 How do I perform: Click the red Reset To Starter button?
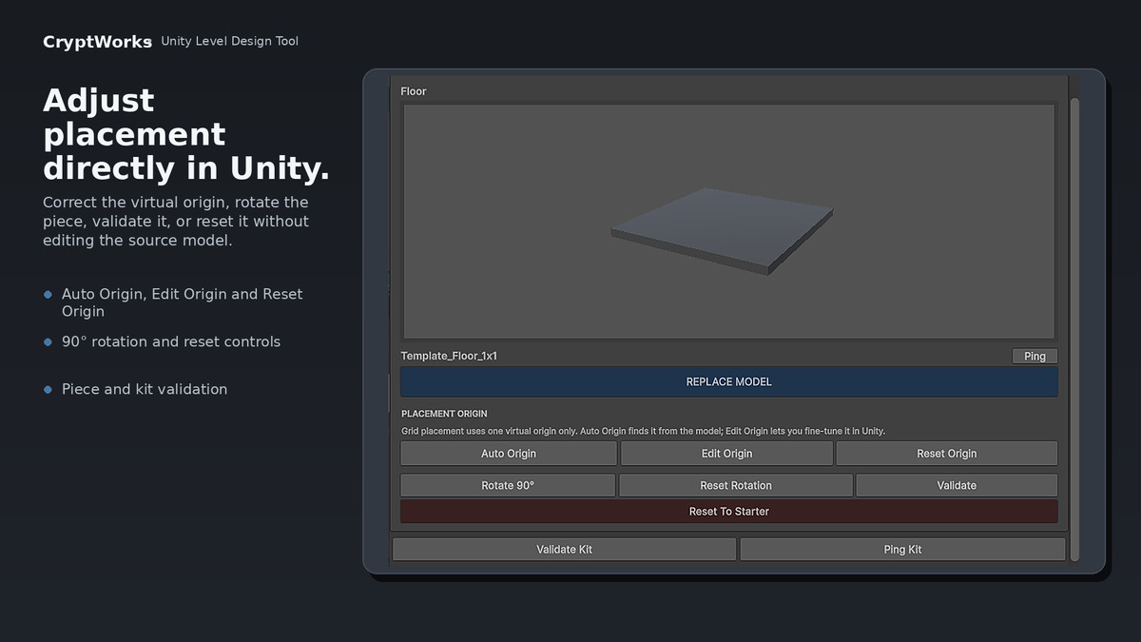pos(728,512)
